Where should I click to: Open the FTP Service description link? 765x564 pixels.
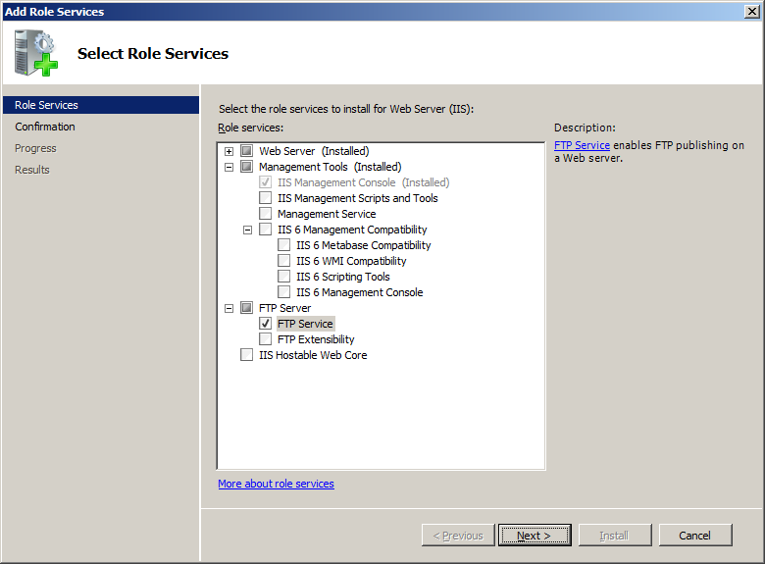pos(582,145)
